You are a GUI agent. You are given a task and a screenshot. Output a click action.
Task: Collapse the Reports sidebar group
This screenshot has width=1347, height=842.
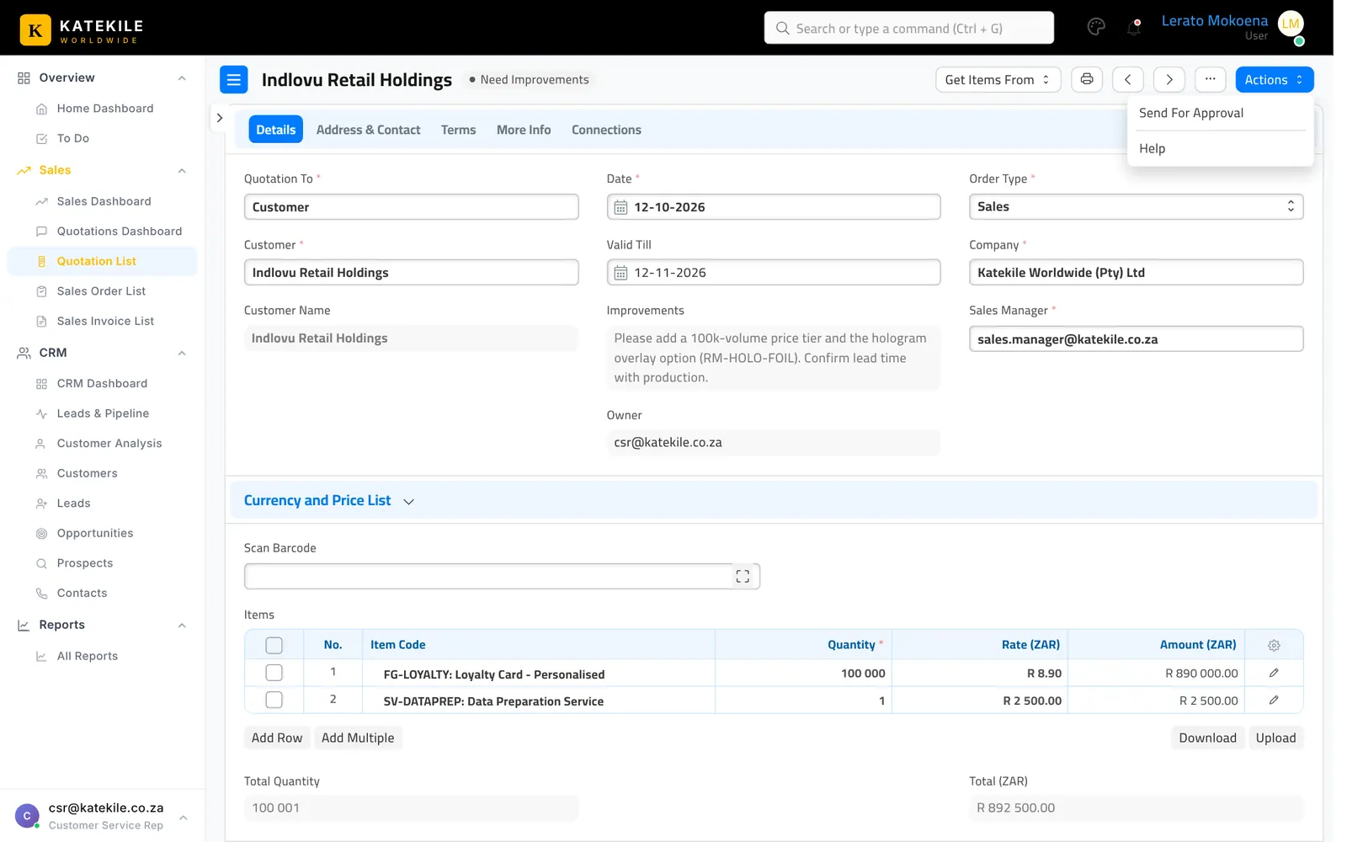pyautogui.click(x=182, y=625)
